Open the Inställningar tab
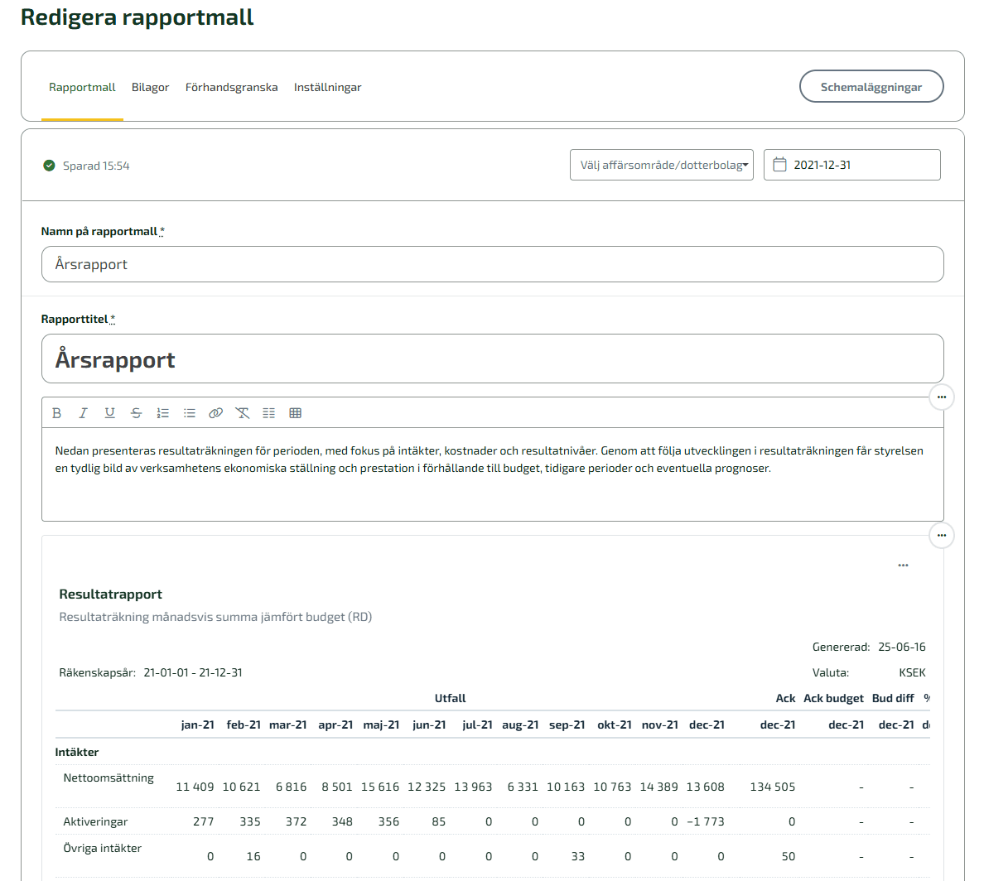Screen dimensions: 984x881 (x=327, y=87)
